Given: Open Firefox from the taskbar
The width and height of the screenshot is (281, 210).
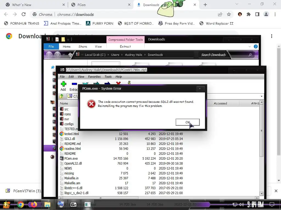Looking at the screenshot, I should point(34,204).
